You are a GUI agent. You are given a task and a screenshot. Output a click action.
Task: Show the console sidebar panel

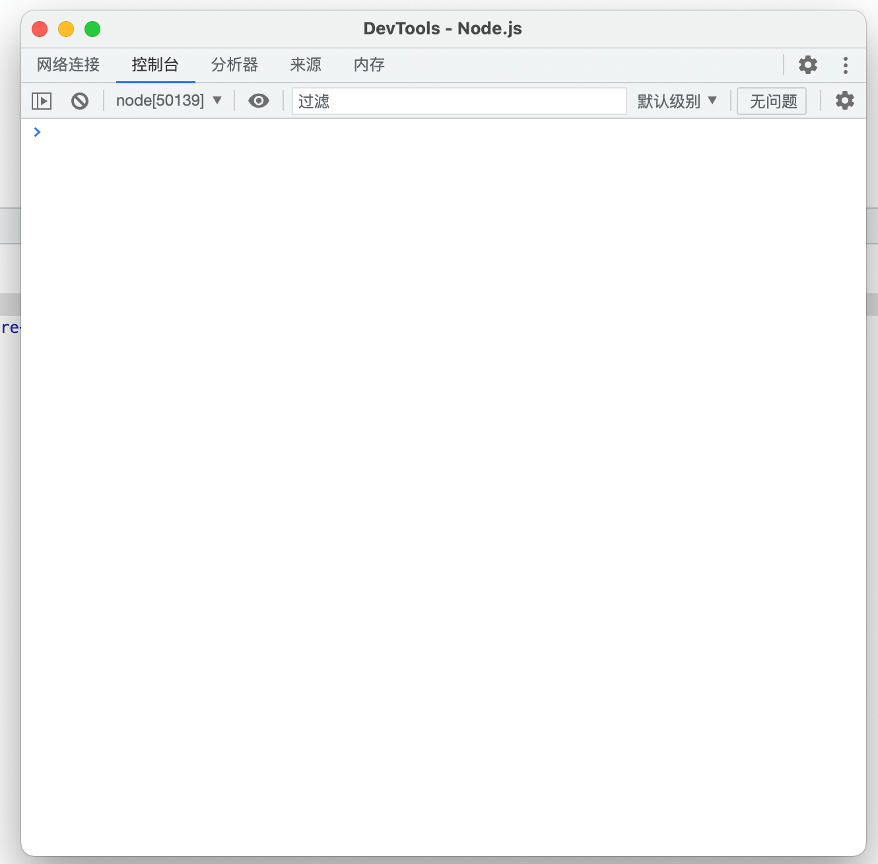click(42, 101)
